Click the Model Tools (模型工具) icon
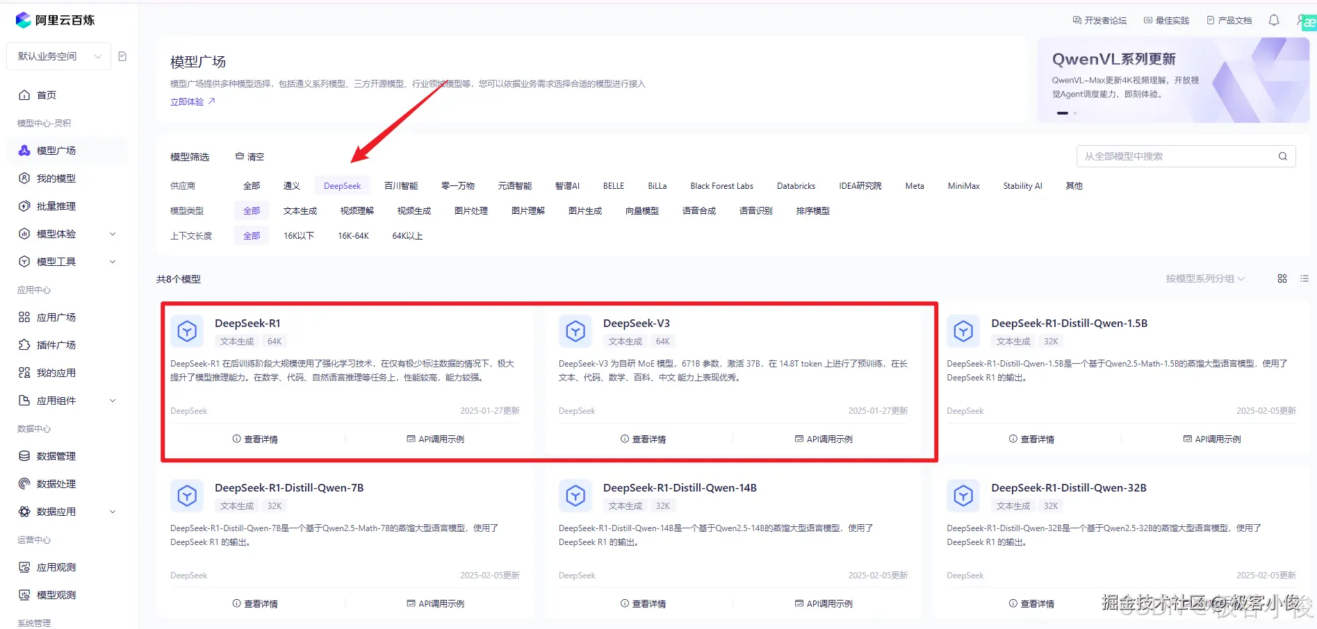 (x=24, y=262)
